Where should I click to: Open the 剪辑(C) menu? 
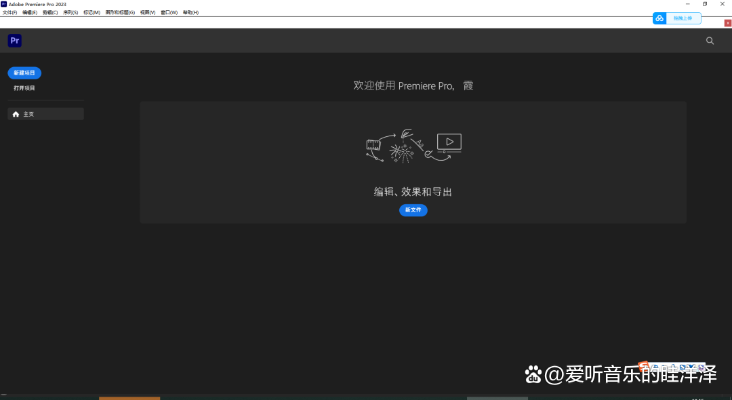(x=50, y=13)
